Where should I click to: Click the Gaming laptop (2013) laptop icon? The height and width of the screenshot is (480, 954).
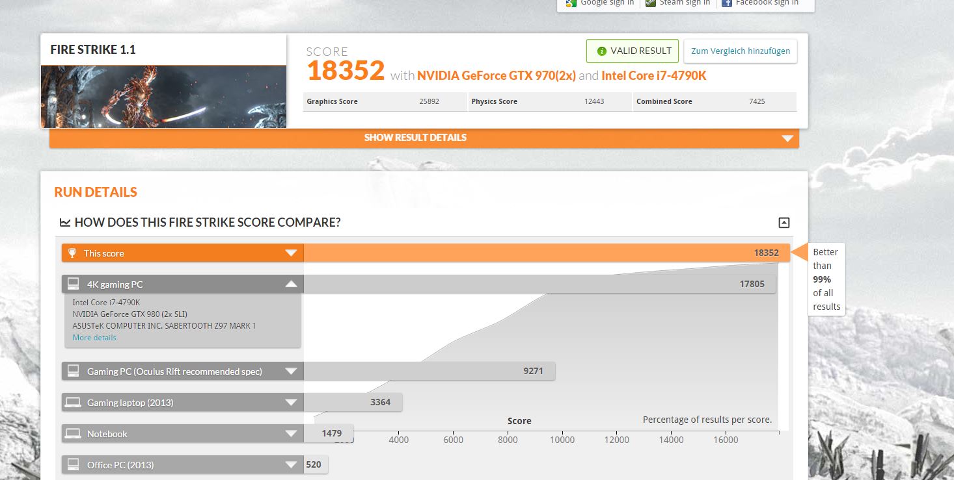click(73, 402)
